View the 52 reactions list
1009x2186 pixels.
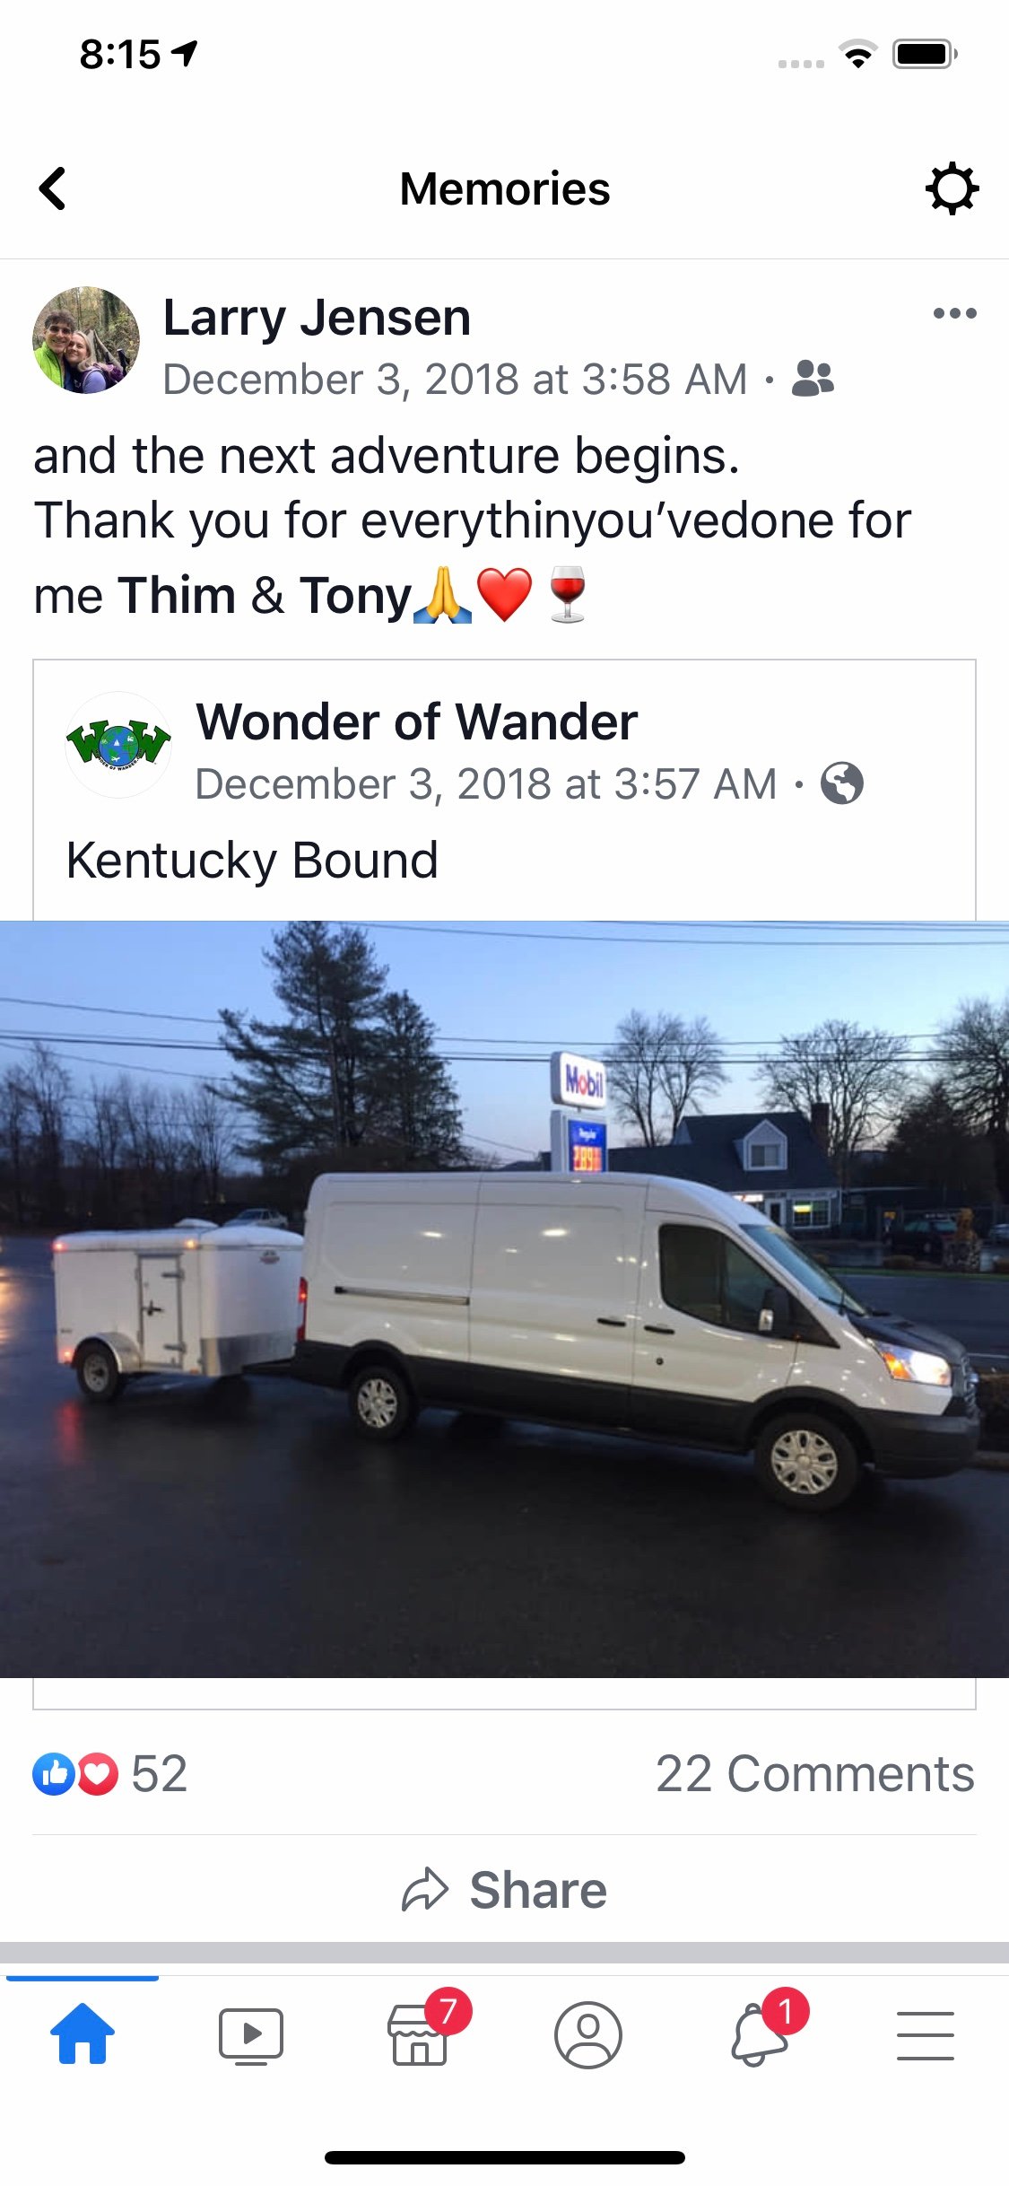pos(110,1774)
